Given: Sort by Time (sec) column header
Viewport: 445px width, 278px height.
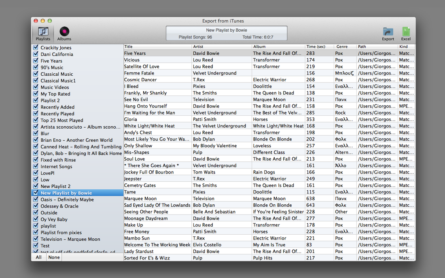Looking at the screenshot, I should point(320,47).
